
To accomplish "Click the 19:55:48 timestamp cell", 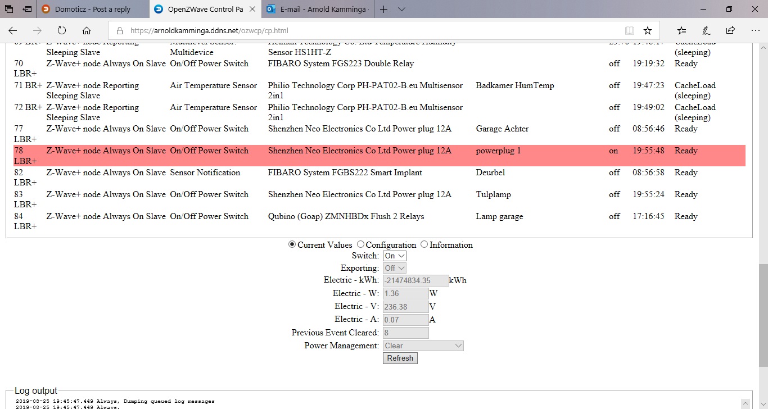I will (x=648, y=151).
